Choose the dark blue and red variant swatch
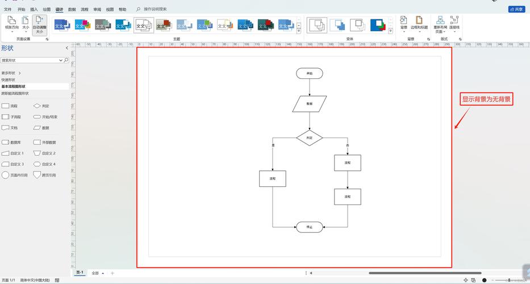 tap(378, 24)
